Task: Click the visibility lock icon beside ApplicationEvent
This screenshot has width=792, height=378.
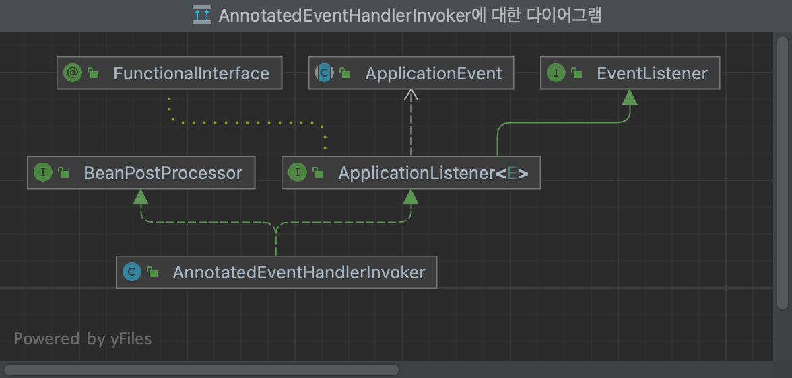Action: point(345,73)
